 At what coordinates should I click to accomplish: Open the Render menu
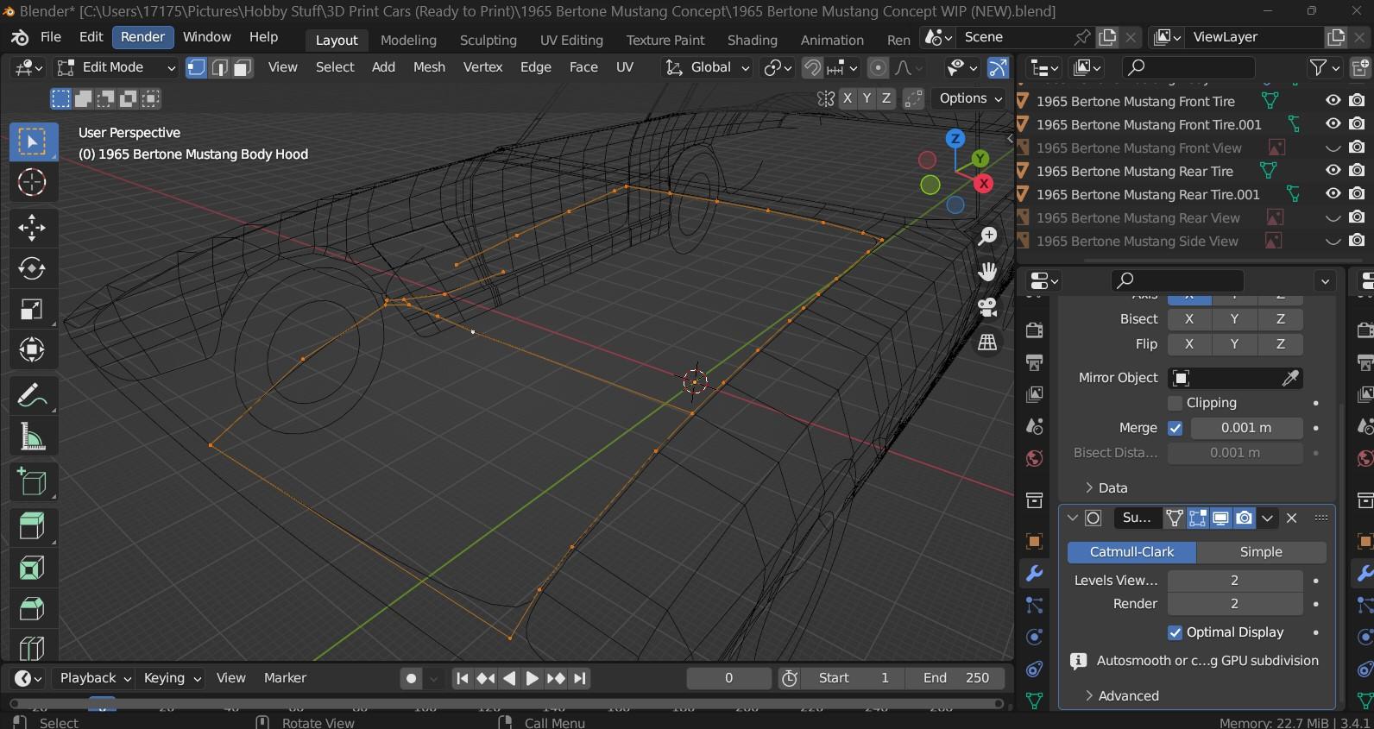[x=142, y=37]
